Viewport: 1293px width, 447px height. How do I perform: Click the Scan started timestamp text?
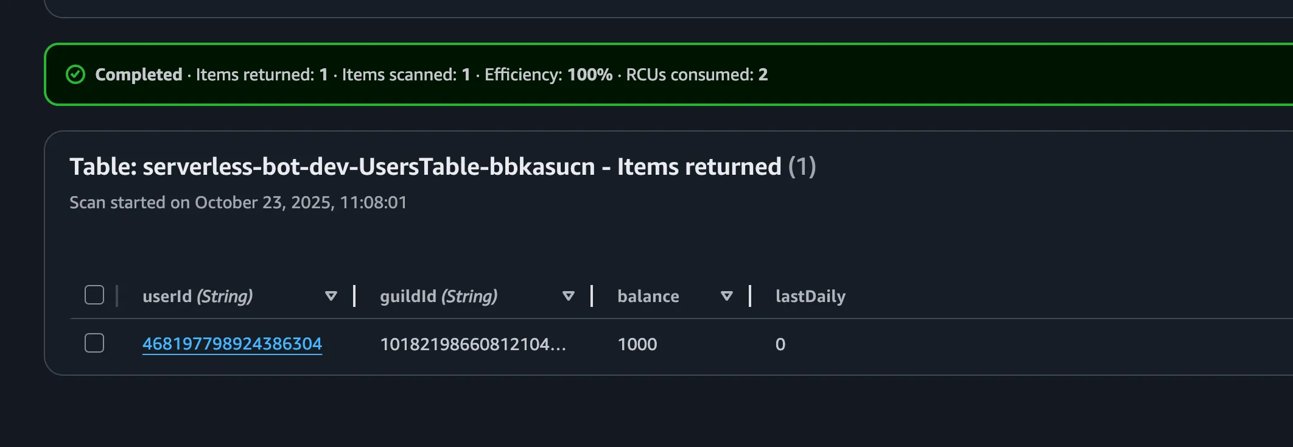tap(239, 202)
